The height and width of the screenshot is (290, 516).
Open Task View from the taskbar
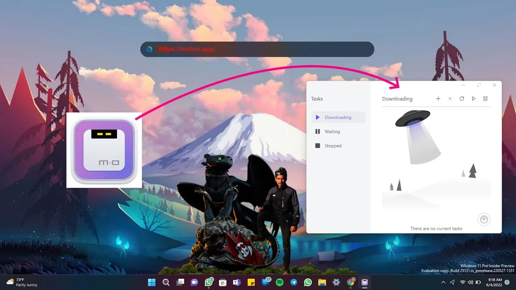[x=180, y=282]
